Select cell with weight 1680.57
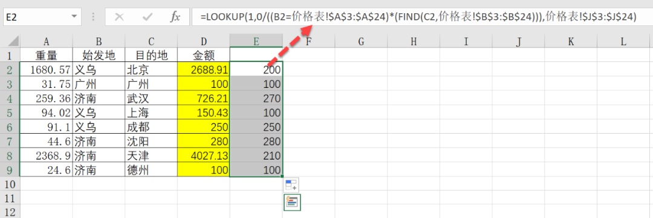The height and width of the screenshot is (218, 653). pos(46,69)
